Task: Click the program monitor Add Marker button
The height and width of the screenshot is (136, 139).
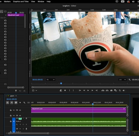Action: pyautogui.click(x=65, y=91)
